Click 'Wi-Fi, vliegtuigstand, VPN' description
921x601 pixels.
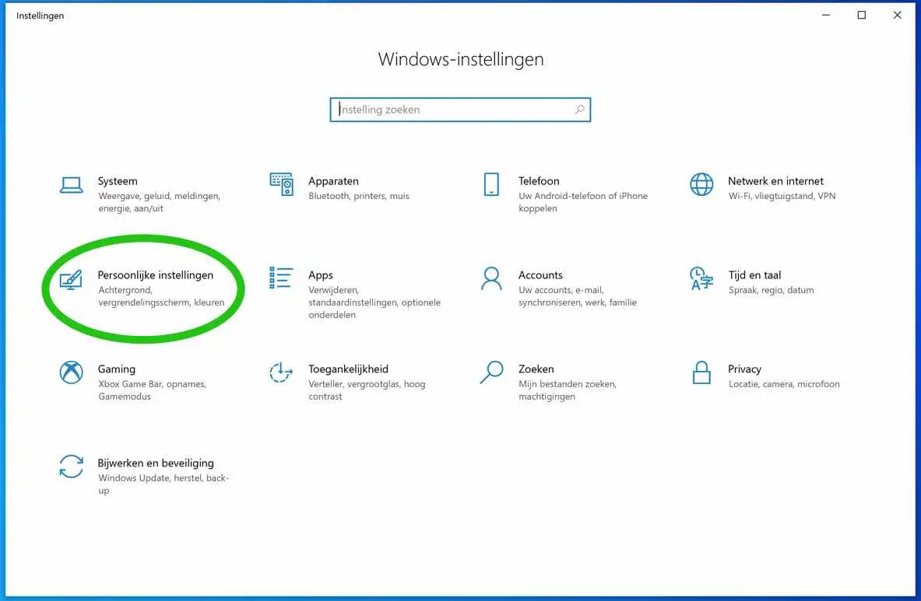coord(782,196)
